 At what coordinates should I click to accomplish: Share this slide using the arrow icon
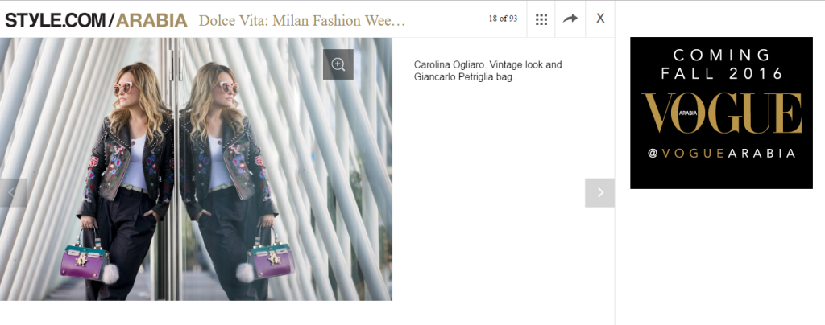pyautogui.click(x=570, y=19)
